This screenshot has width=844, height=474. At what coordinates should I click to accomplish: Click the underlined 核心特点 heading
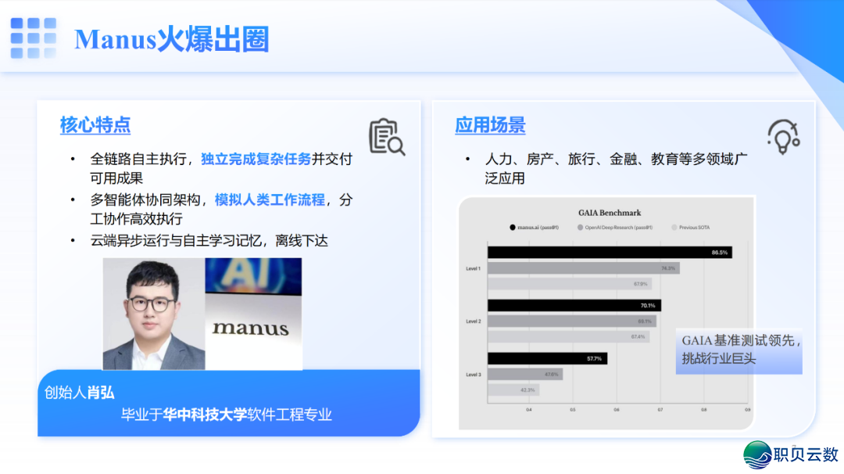95,125
